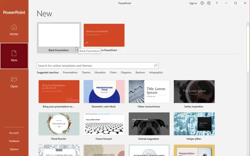Search suggested term Education
The width and height of the screenshot is (250, 156).
coord(100,73)
